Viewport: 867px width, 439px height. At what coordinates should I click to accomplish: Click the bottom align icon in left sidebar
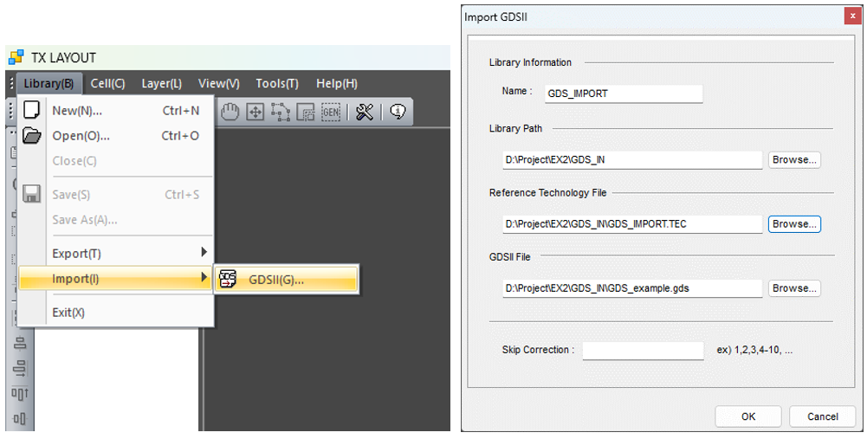[18, 420]
